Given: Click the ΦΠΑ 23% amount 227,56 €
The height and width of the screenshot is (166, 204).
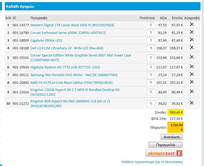Looking at the screenshot, I should tap(176, 119).
